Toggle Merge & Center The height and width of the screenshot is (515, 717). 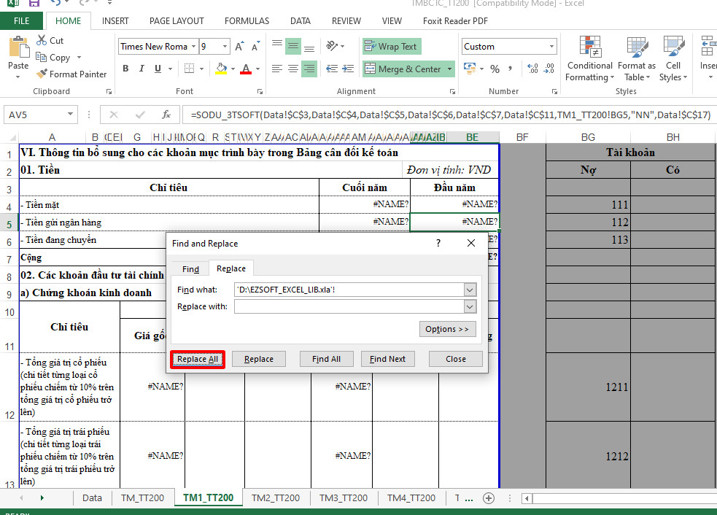[403, 69]
